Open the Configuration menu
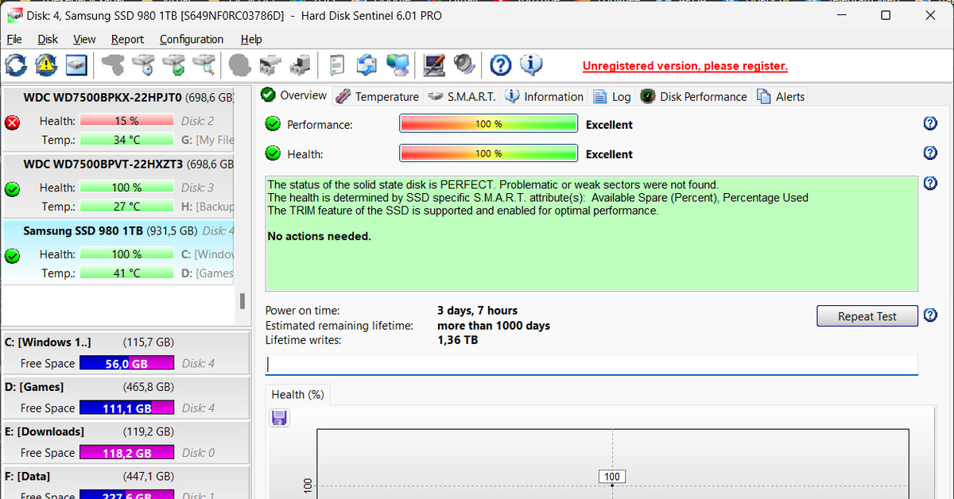This screenshot has width=954, height=499. 192,39
